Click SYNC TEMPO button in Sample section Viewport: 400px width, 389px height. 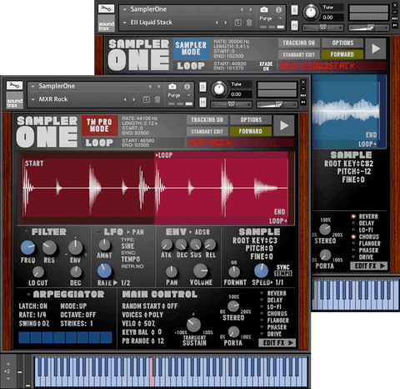pyautogui.click(x=283, y=270)
